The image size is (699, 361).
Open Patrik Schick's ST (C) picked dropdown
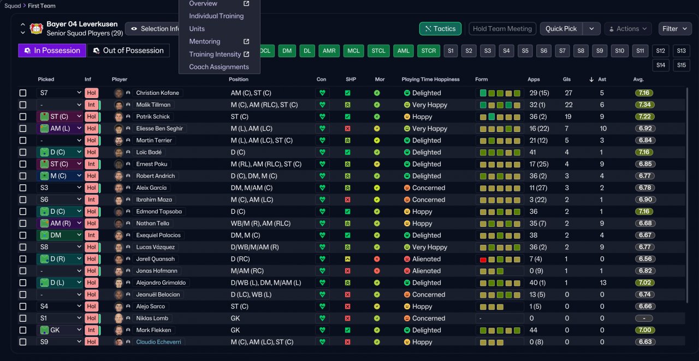(x=60, y=117)
